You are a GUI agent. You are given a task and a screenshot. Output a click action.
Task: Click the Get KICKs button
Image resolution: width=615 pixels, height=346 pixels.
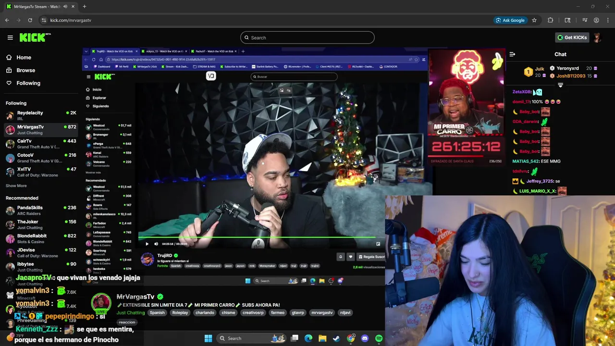point(572,37)
